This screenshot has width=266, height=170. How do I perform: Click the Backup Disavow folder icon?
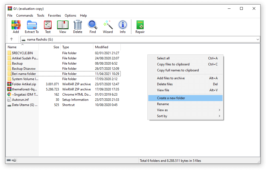click(9, 68)
